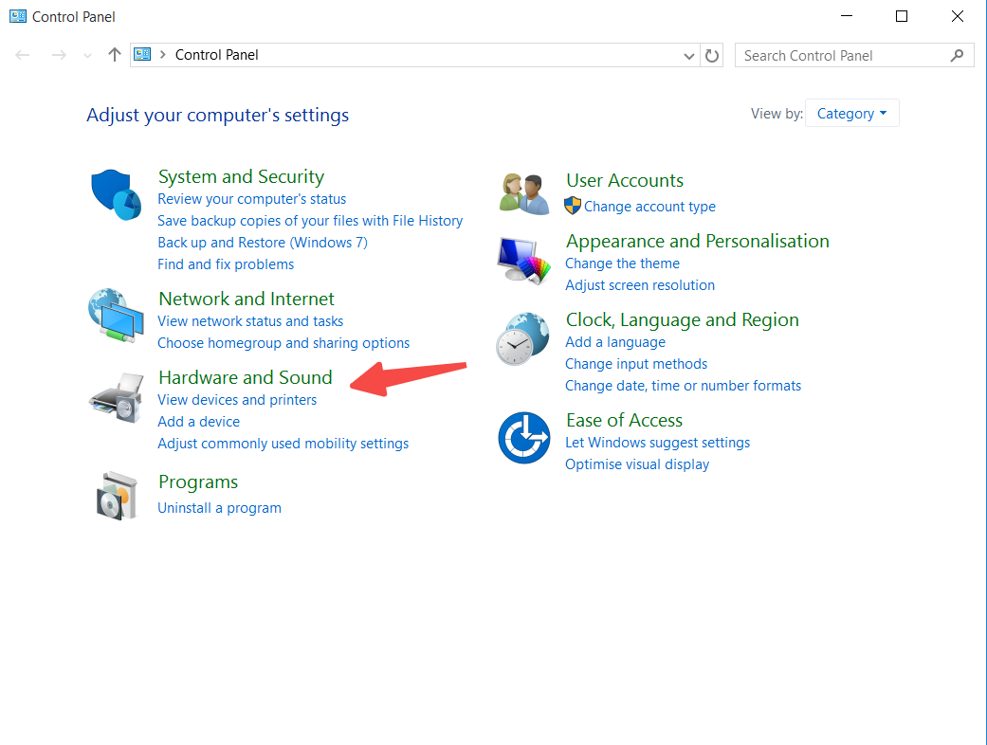This screenshot has height=745, width=987.
Task: Open the View by Category dropdown
Action: click(851, 113)
